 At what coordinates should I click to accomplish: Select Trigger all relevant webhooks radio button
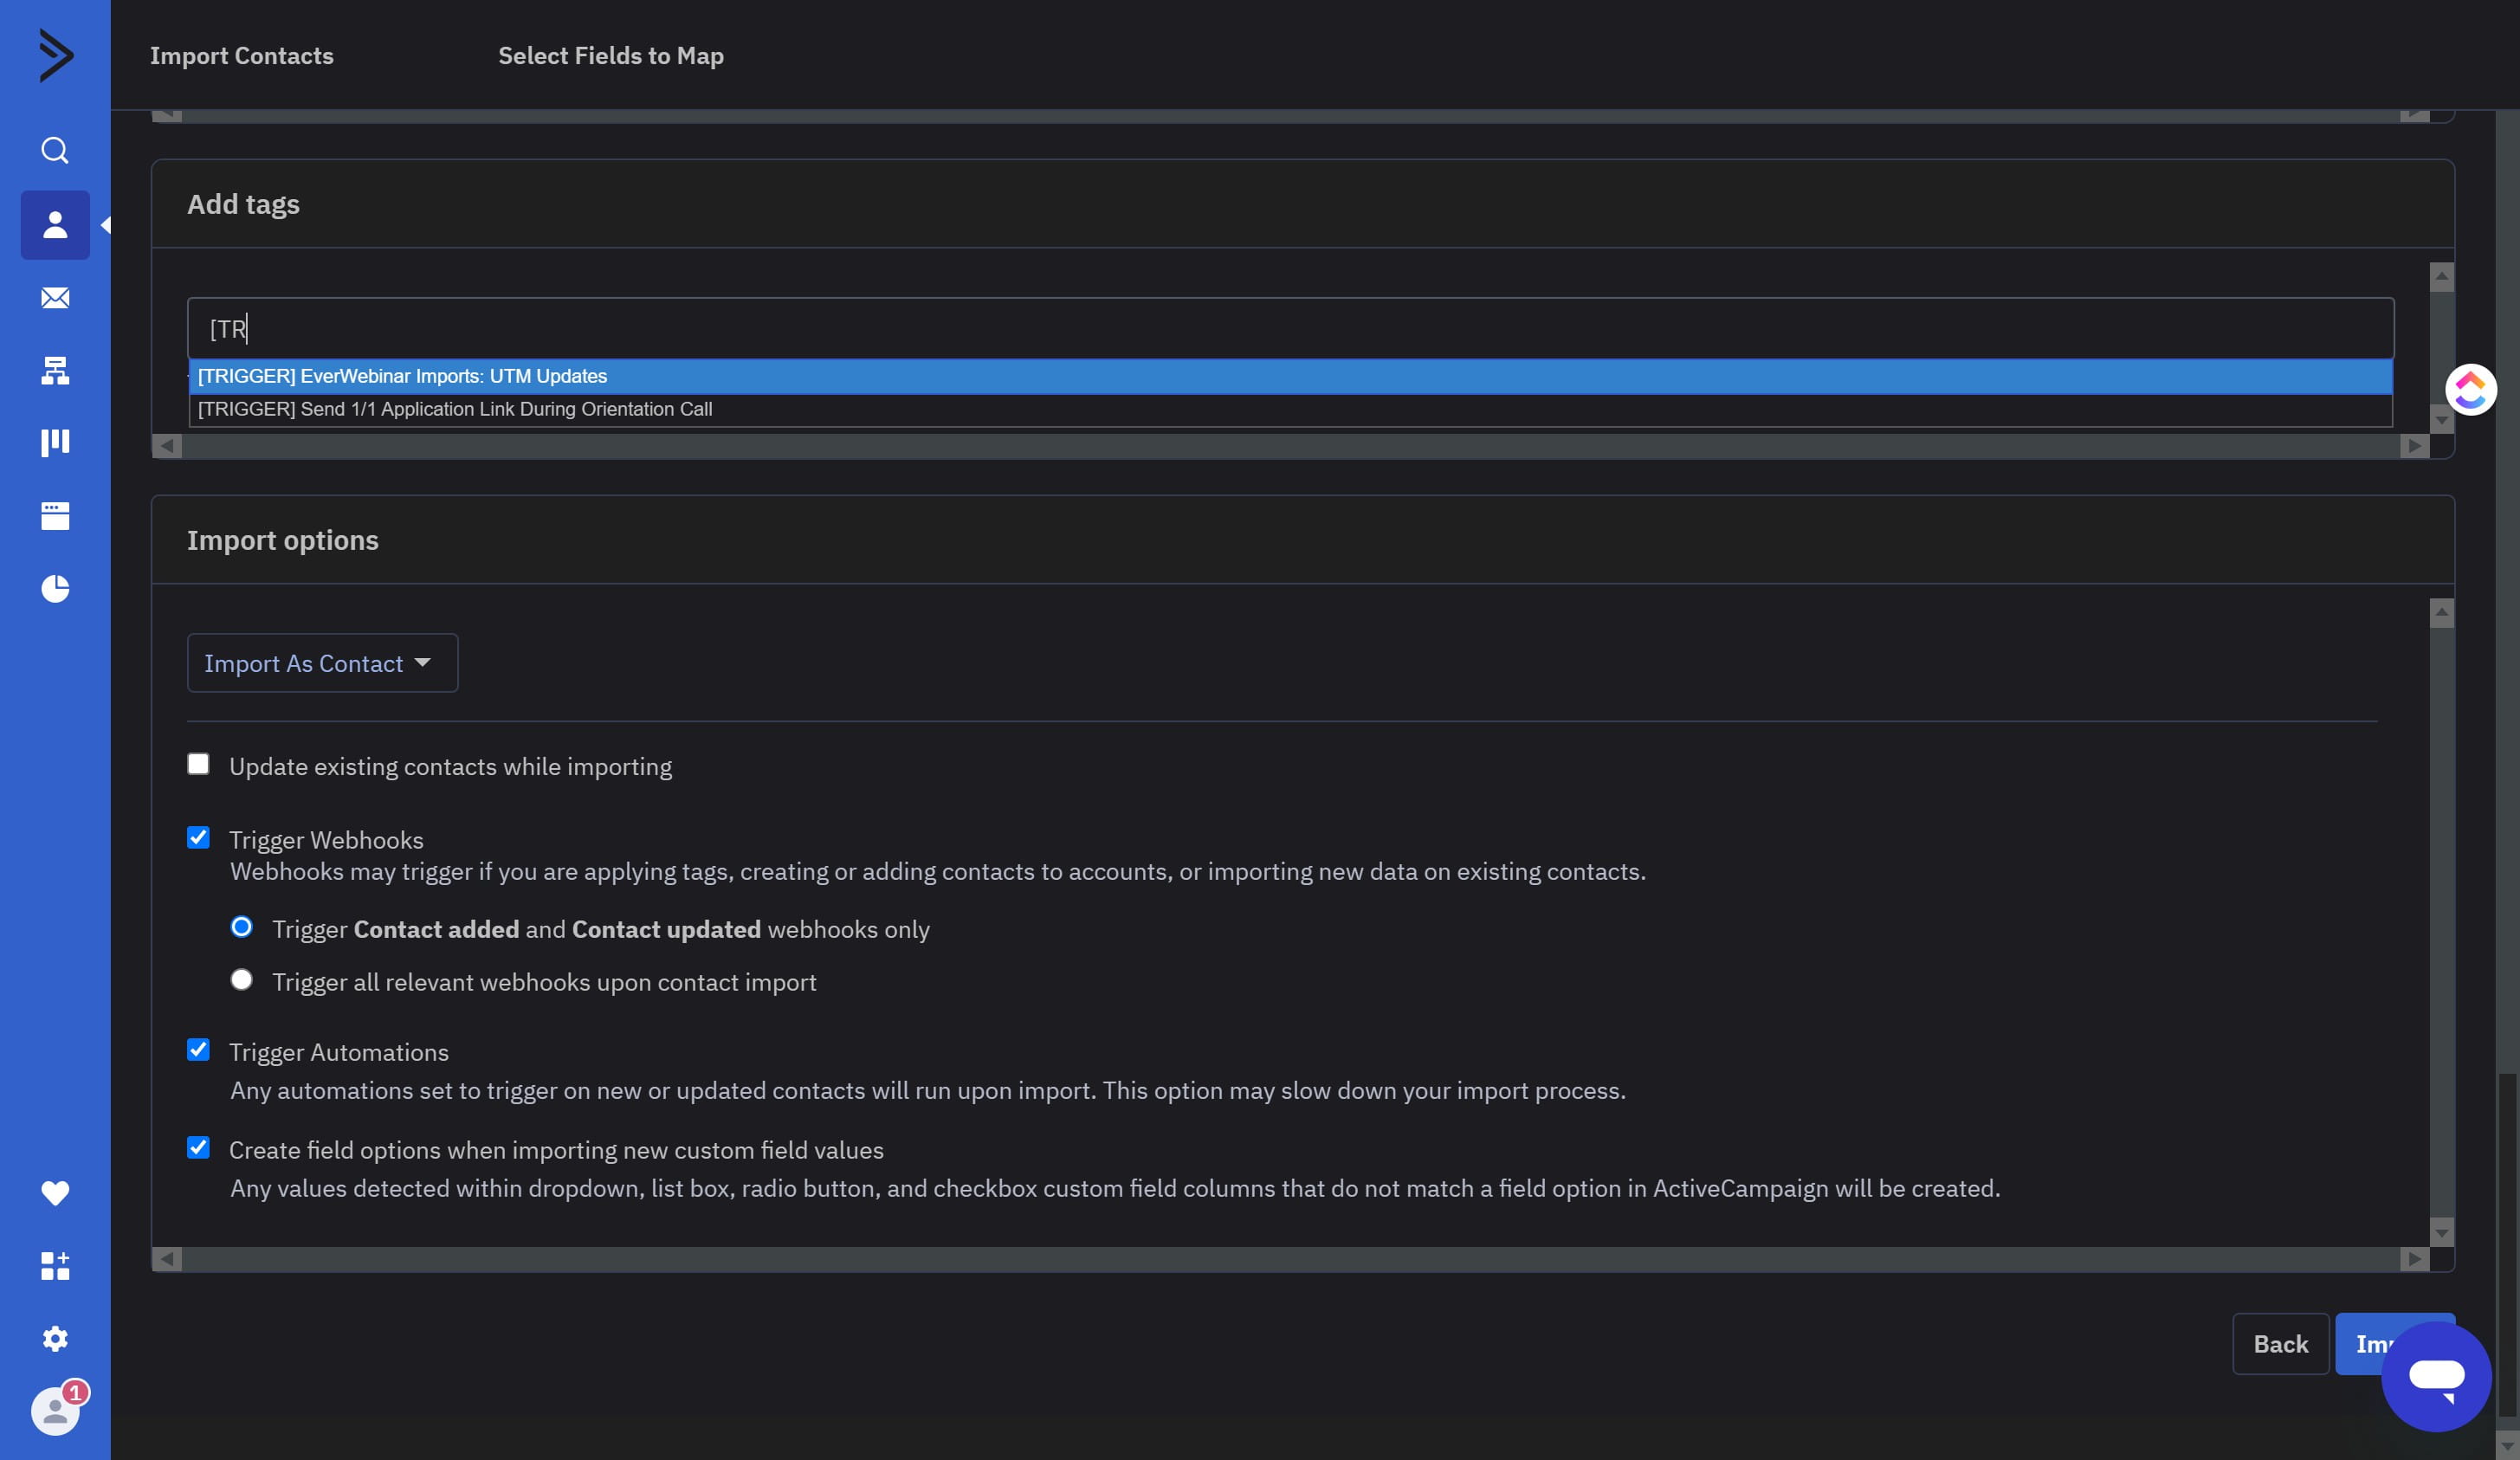(x=241, y=979)
